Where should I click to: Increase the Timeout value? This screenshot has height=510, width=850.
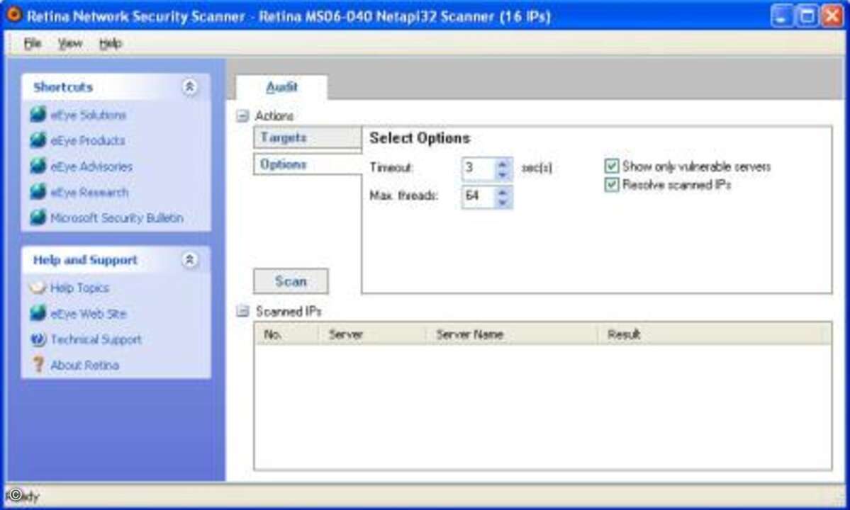[x=503, y=163]
